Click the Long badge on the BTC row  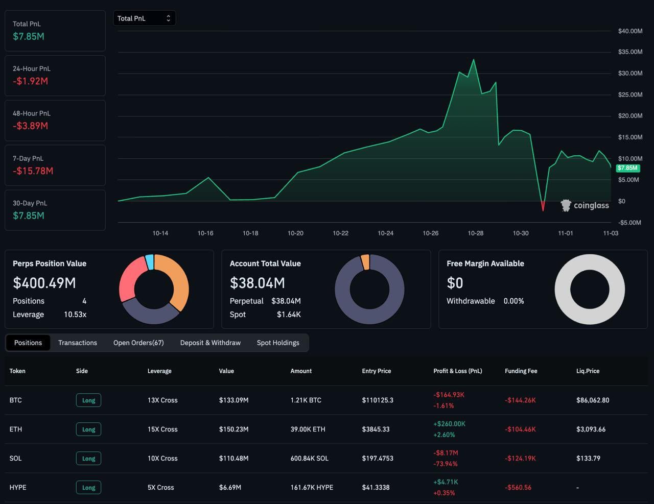pos(88,400)
